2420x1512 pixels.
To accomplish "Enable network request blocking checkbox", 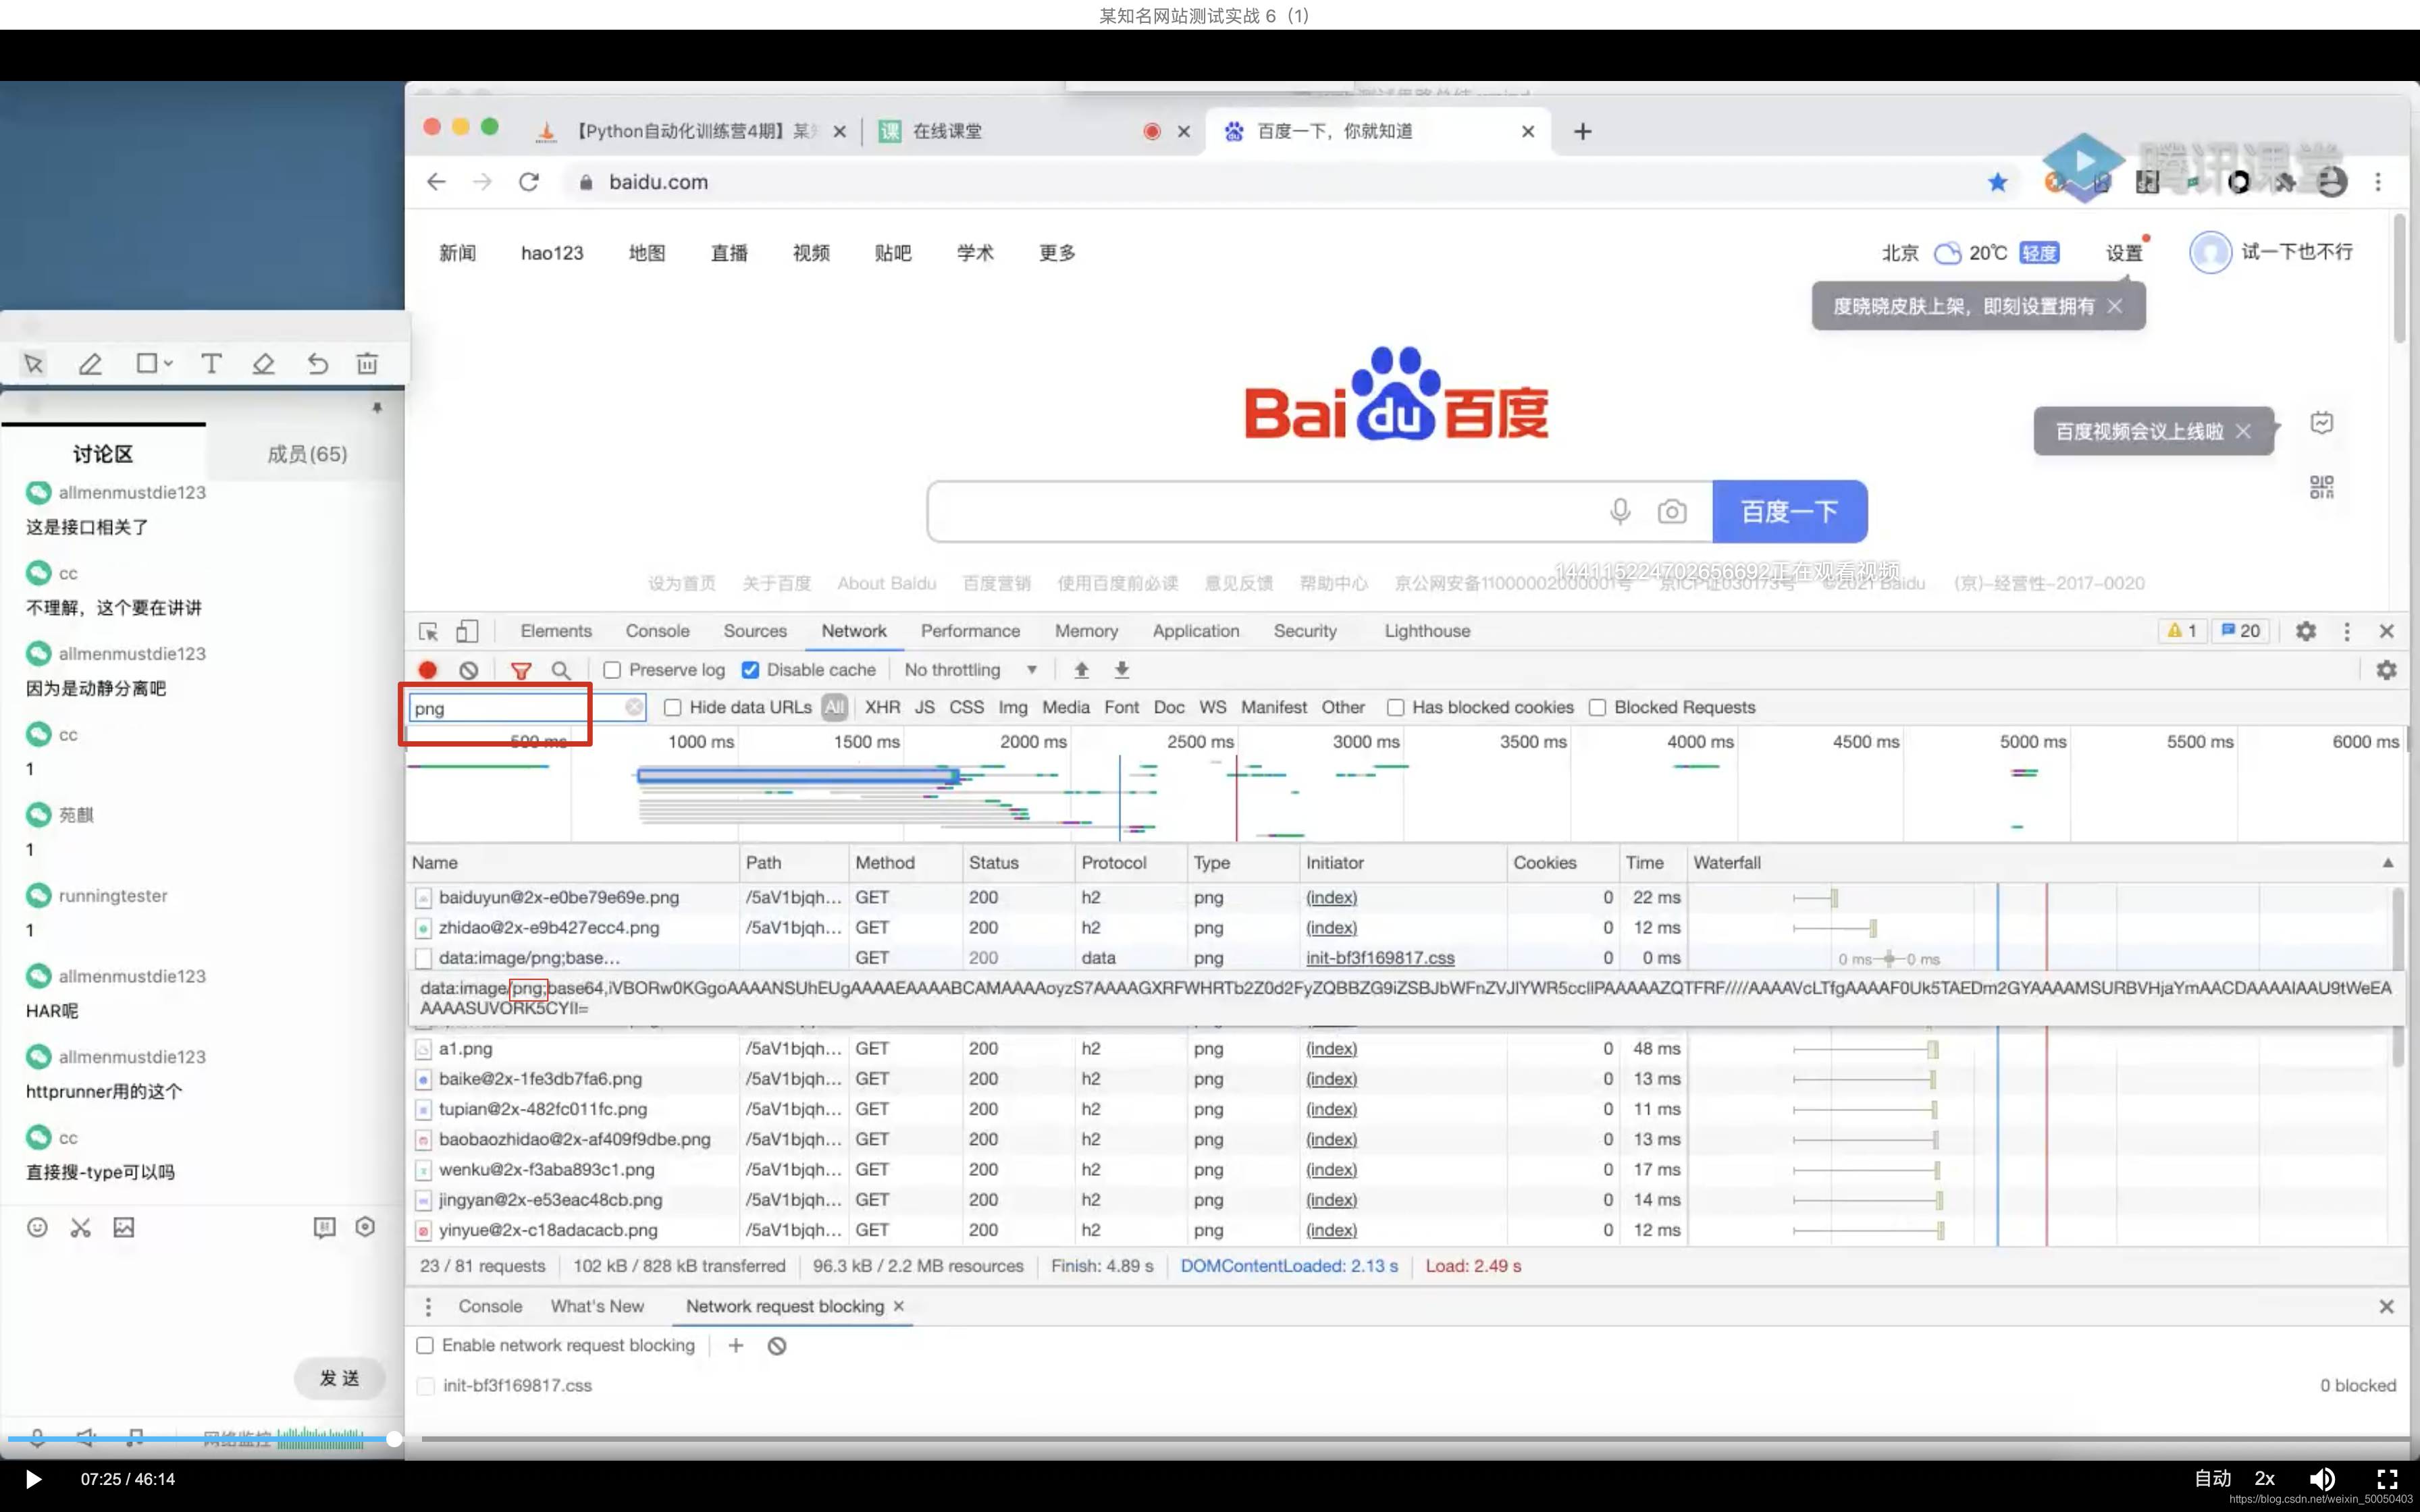I will coord(425,1346).
